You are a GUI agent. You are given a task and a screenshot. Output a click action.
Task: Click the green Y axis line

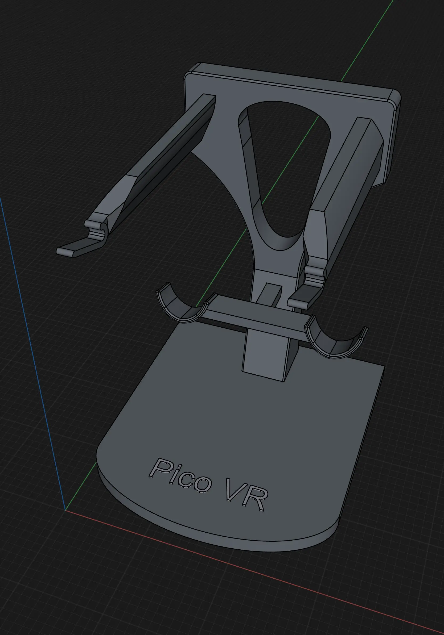point(368,41)
